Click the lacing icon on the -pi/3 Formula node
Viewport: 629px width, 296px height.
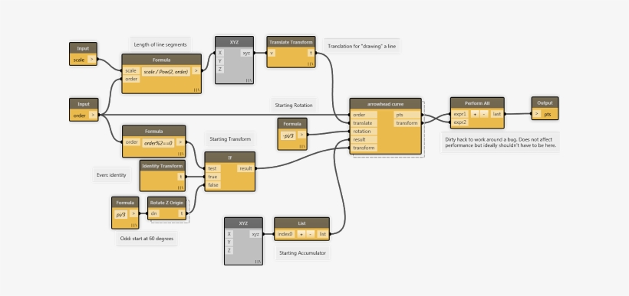pos(302,146)
